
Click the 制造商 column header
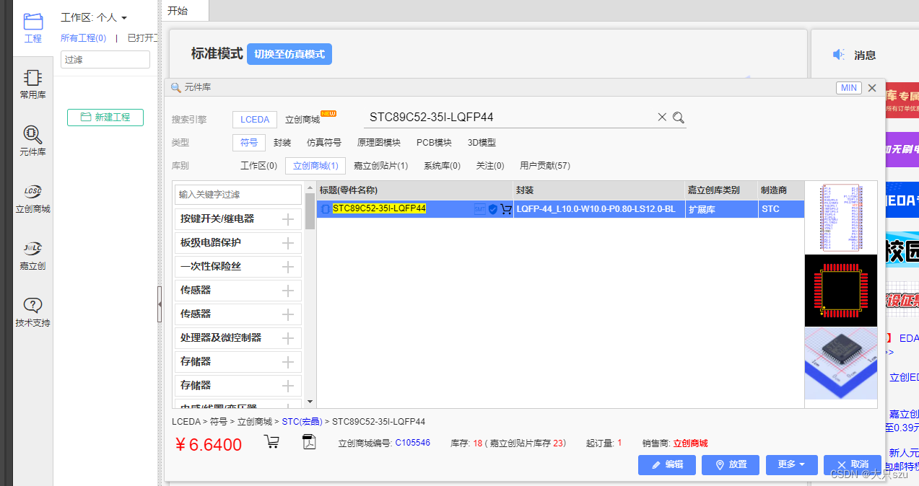pyautogui.click(x=781, y=190)
